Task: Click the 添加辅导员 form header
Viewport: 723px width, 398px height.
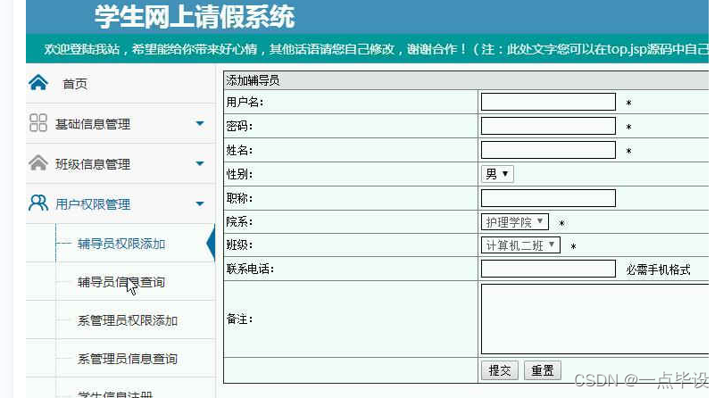Action: tap(253, 80)
